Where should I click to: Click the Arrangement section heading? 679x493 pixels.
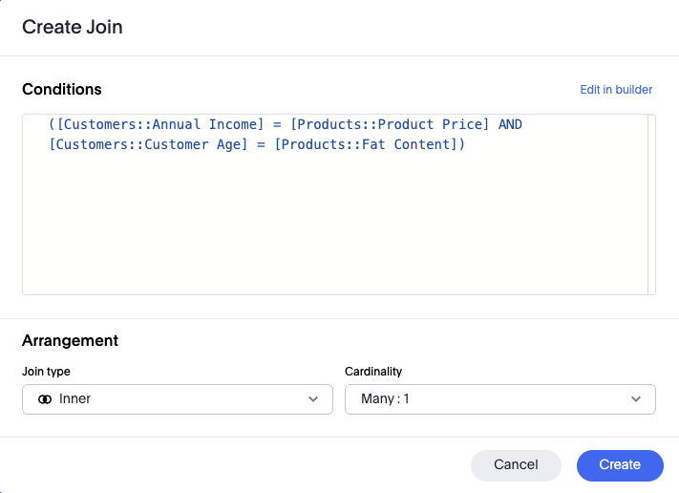coord(70,340)
